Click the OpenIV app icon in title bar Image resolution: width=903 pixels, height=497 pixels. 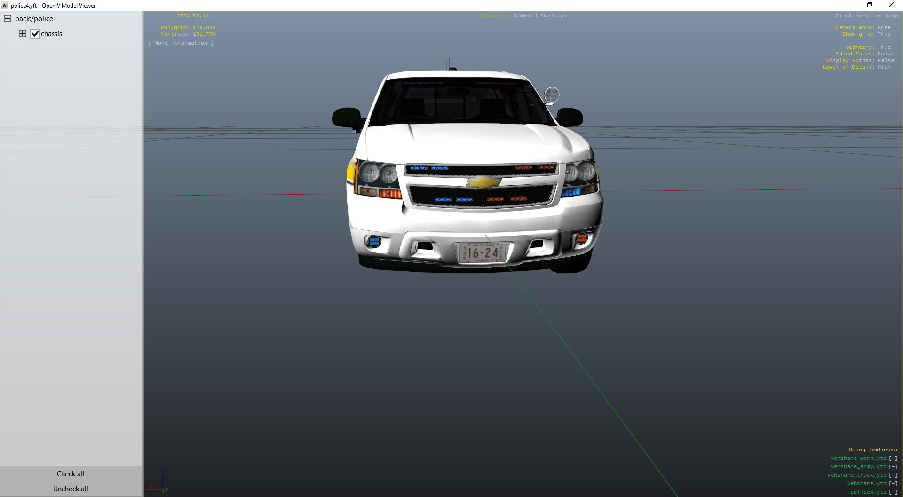pyautogui.click(x=5, y=5)
